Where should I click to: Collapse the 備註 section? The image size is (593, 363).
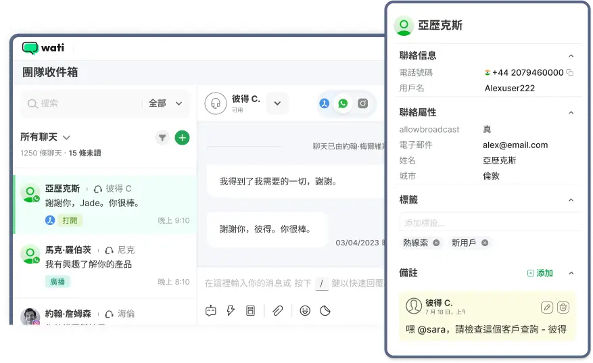[x=571, y=273]
